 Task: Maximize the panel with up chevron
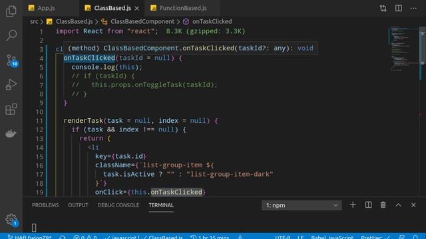(398, 205)
